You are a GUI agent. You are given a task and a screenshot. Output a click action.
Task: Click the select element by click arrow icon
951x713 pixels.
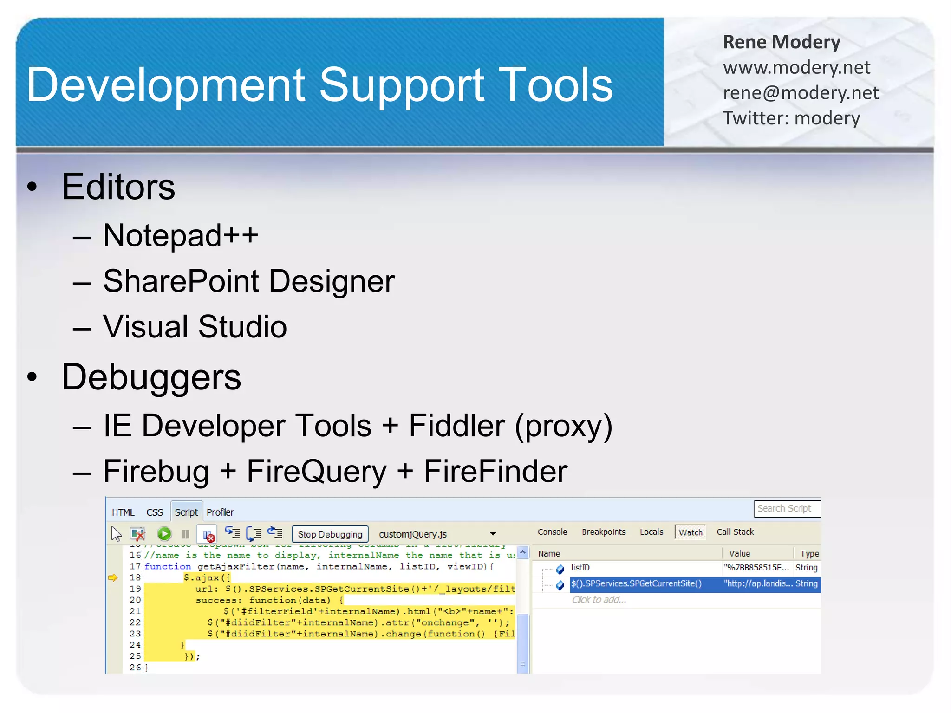[116, 534]
